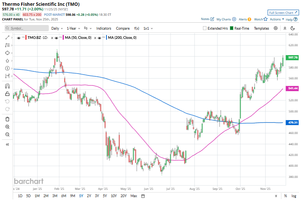The height and width of the screenshot is (201, 301).
Task: Zoom in on the chart
Action: tap(7, 127)
